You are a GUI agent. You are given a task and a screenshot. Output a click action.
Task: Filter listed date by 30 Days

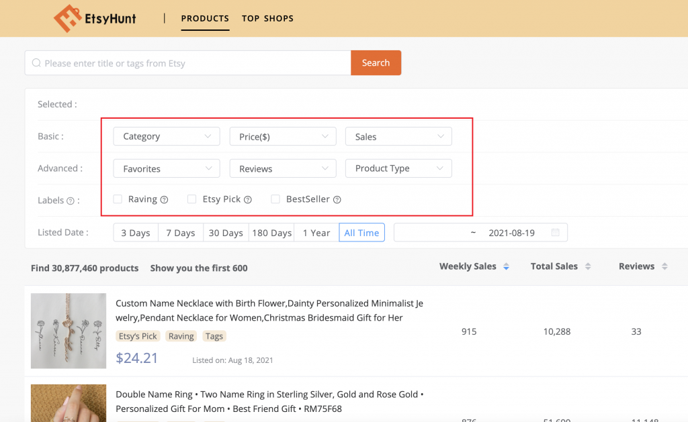click(x=226, y=233)
